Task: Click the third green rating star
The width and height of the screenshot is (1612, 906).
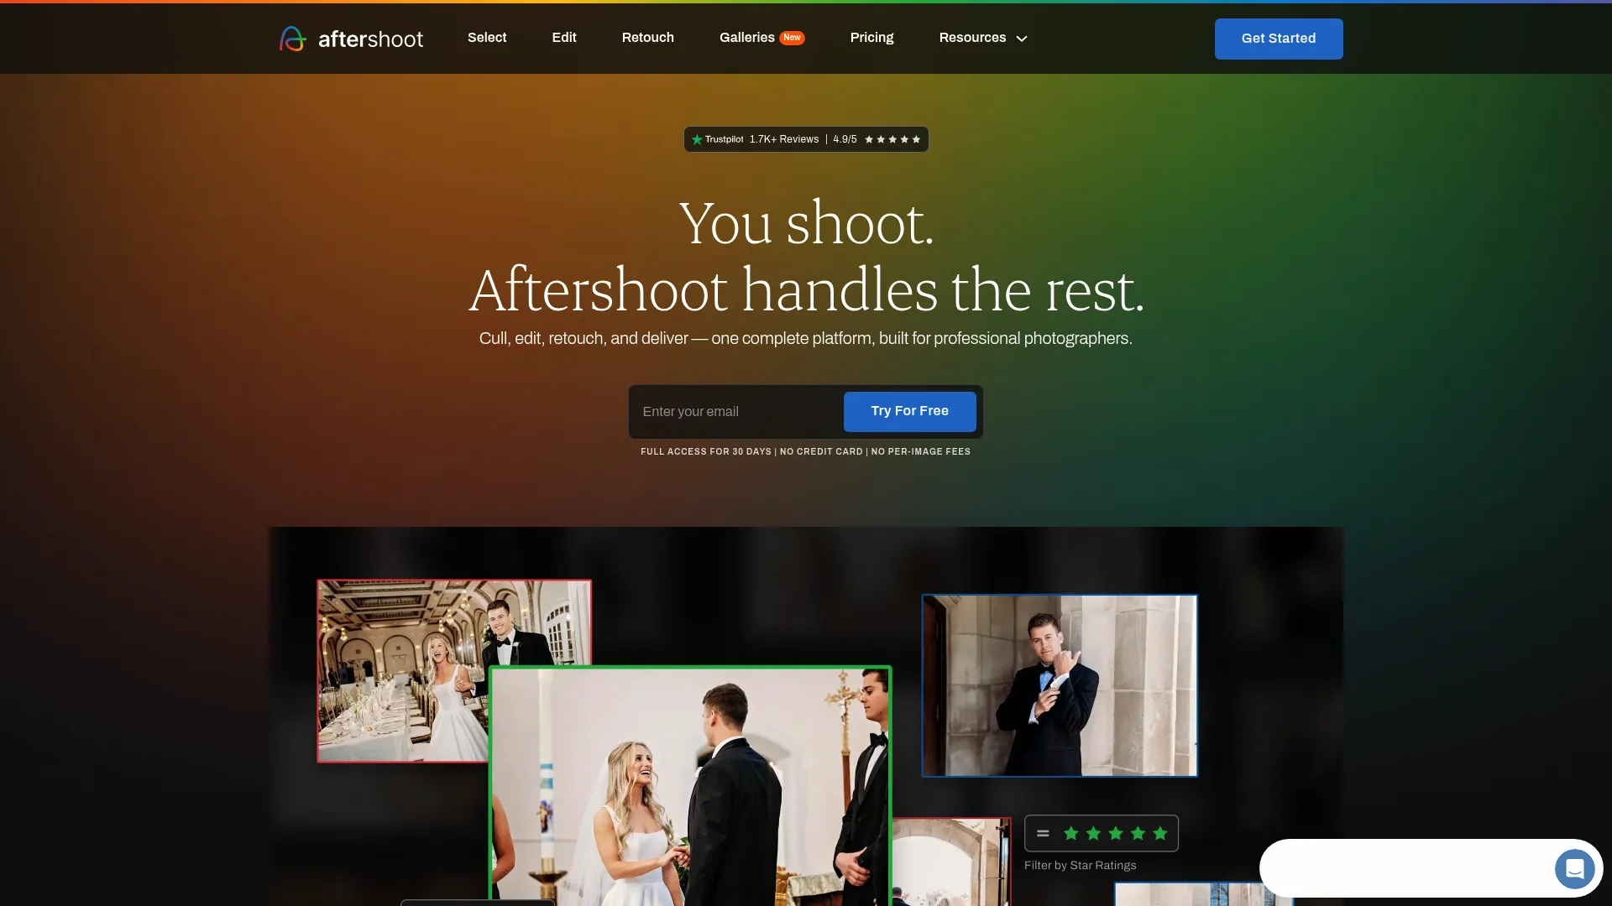Action: point(1116,833)
